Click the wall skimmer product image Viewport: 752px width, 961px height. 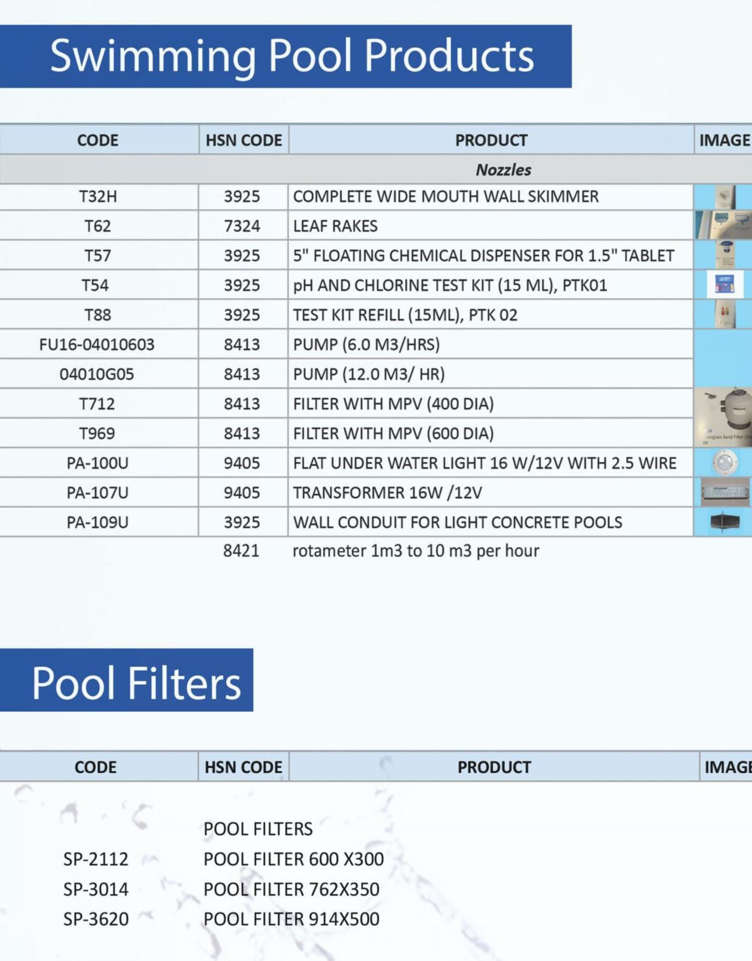724,197
